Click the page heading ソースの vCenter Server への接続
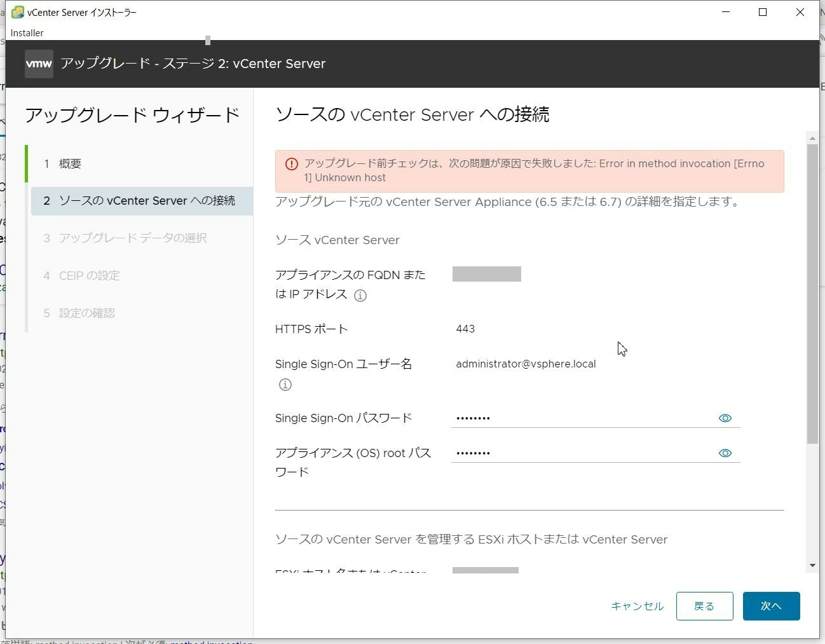825x644 pixels. click(x=412, y=114)
